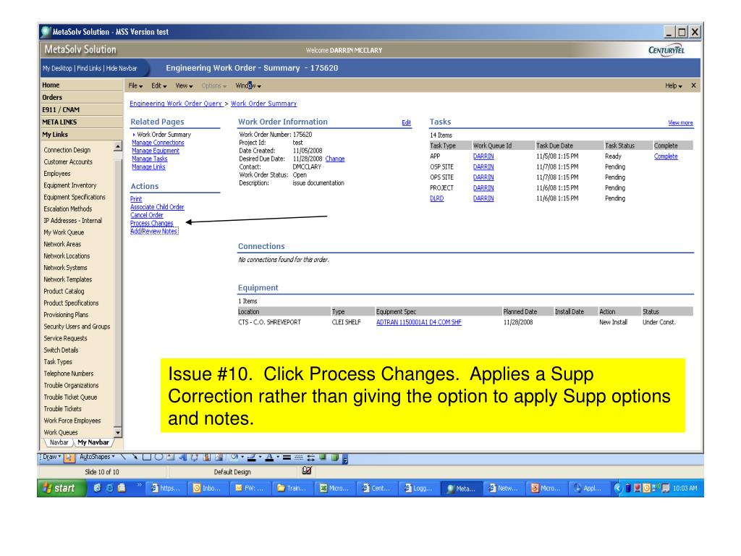741x556 pixels.
Task: Open the 3-D Style options
Action: (x=334, y=458)
